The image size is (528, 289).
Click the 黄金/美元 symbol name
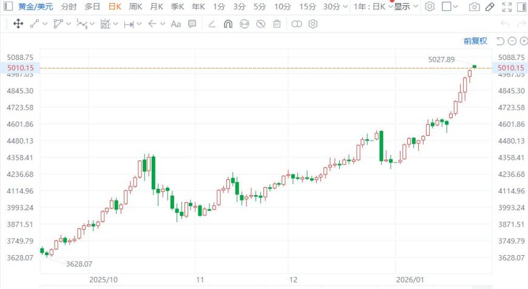click(35, 7)
